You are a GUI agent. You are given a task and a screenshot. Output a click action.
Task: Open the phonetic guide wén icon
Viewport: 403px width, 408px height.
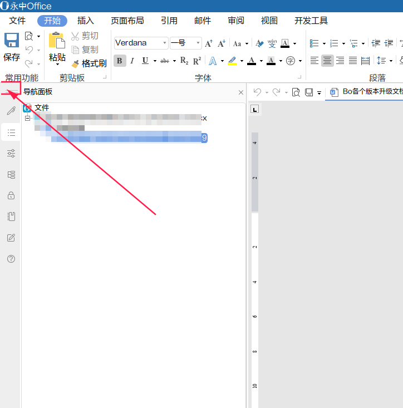point(272,43)
